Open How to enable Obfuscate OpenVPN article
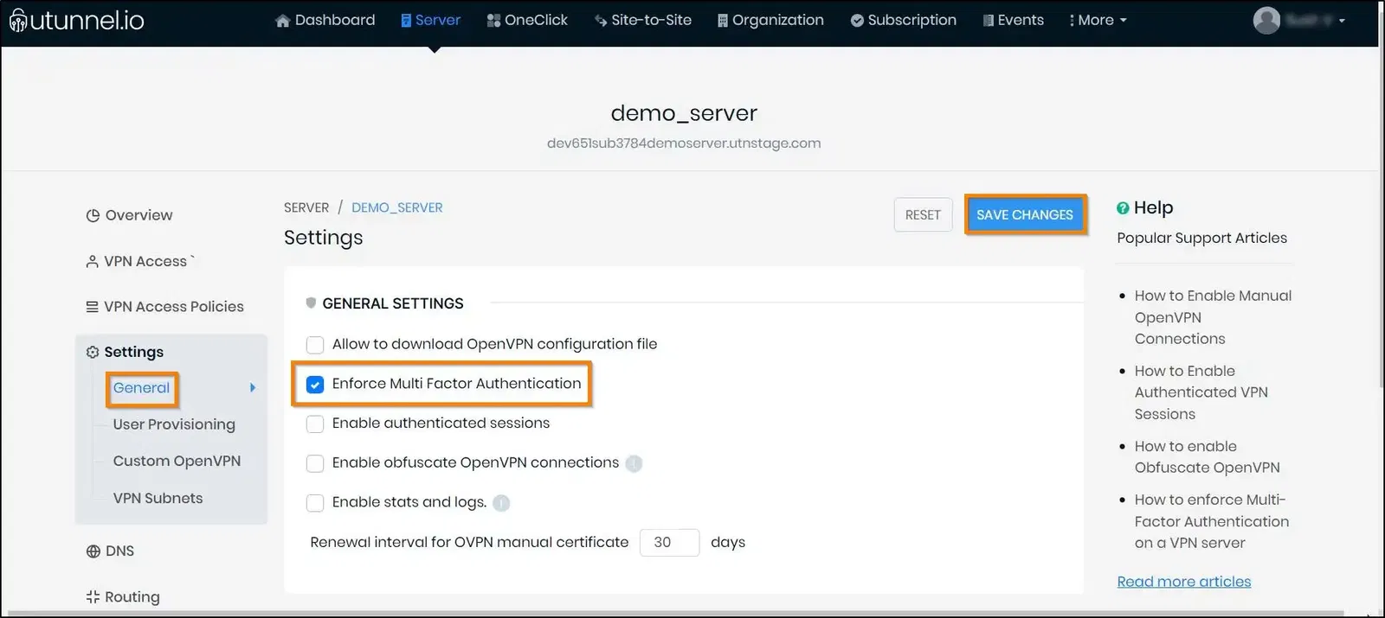Image resolution: width=1385 pixels, height=618 pixels. click(x=1207, y=457)
